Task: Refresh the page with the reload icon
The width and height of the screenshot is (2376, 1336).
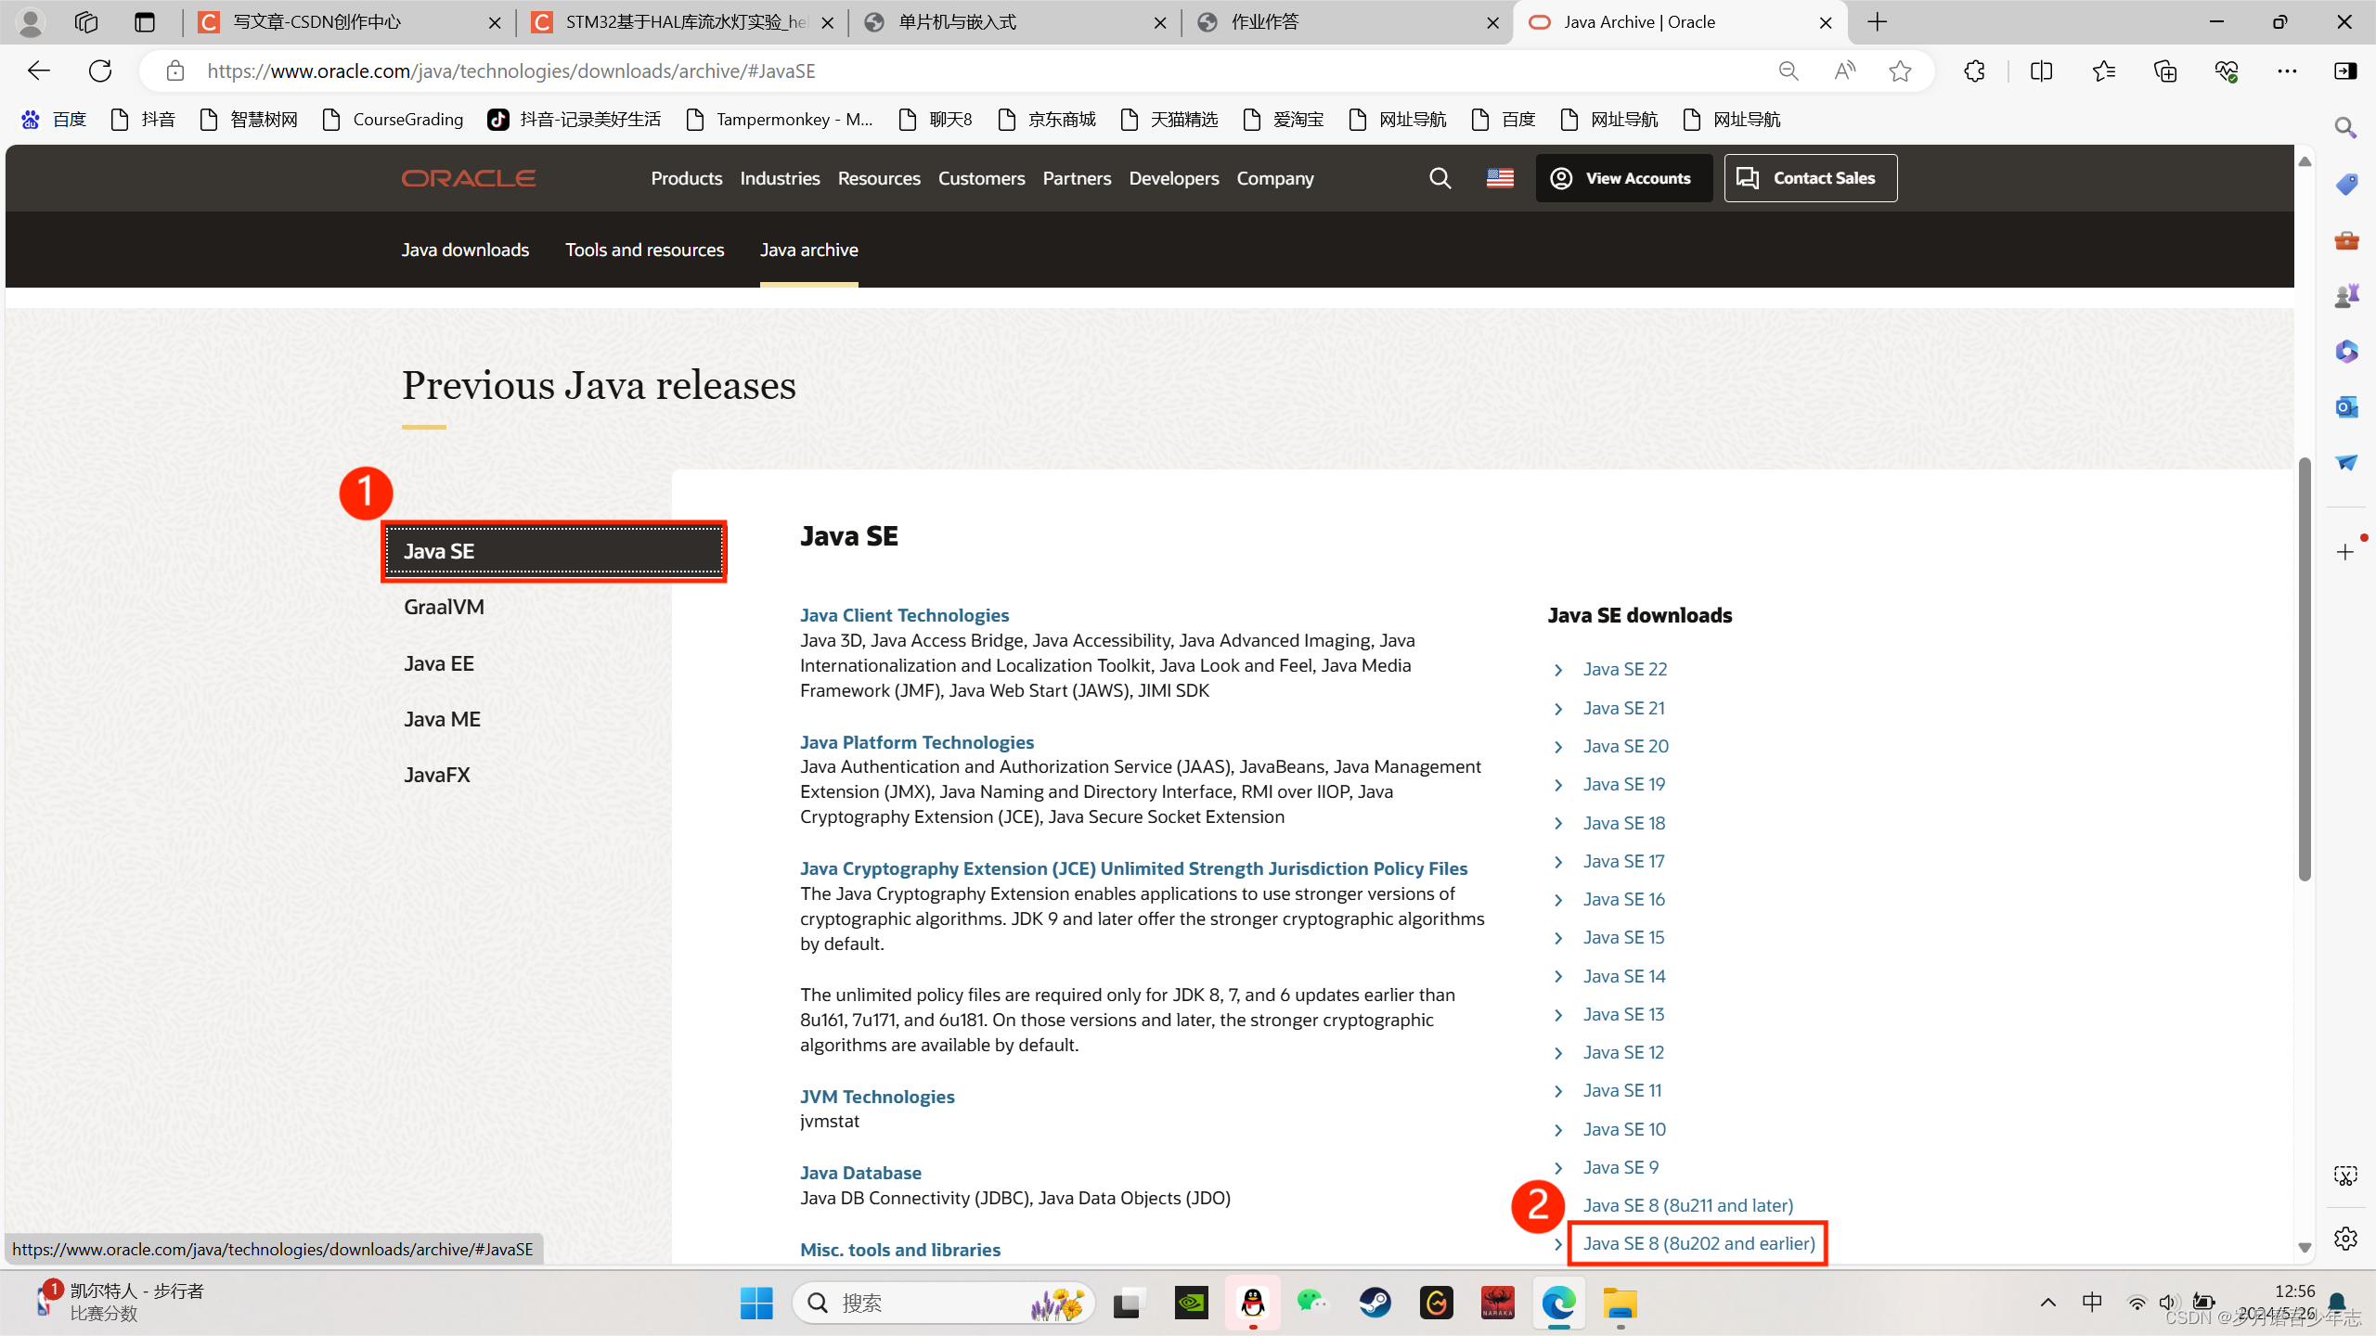Action: point(100,71)
